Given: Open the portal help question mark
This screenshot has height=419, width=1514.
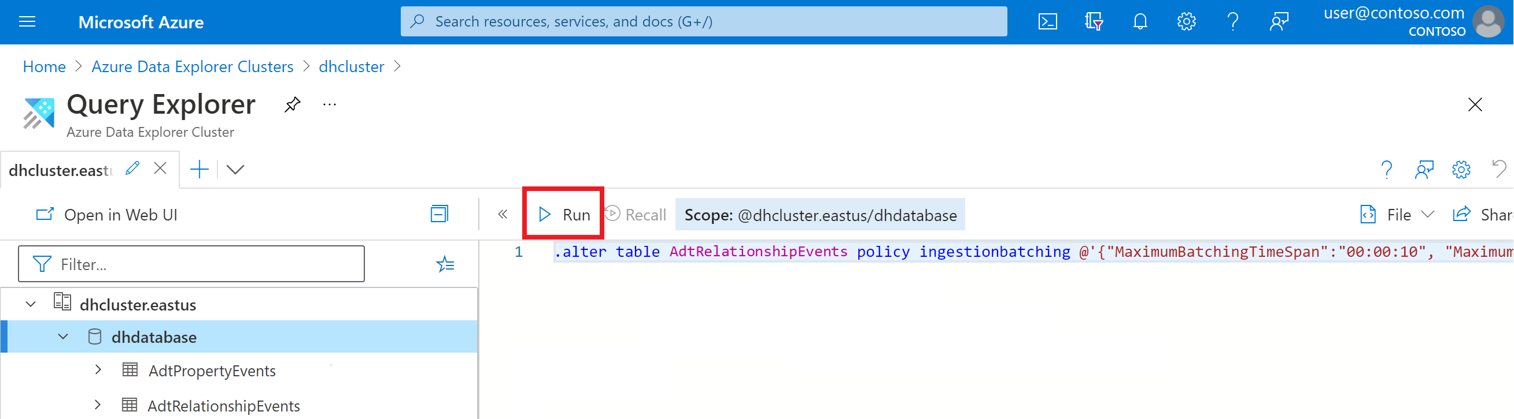Looking at the screenshot, I should click(1233, 23).
